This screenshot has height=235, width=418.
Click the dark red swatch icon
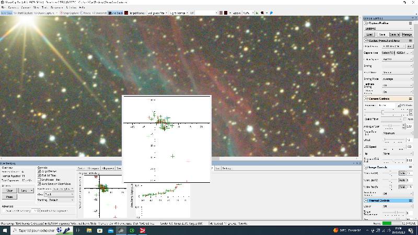click(226, 13)
